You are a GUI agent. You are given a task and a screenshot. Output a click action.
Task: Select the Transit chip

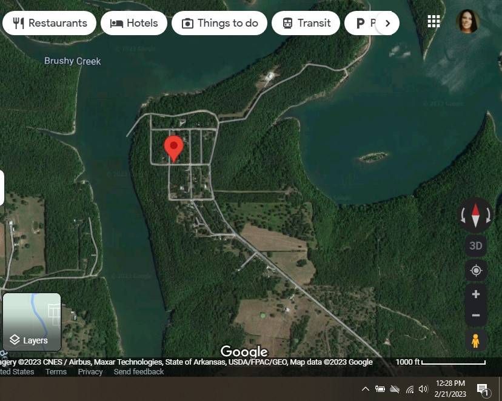[306, 23]
